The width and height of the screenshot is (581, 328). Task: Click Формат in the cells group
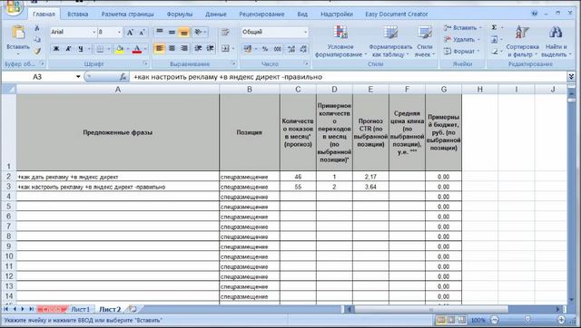462,52
